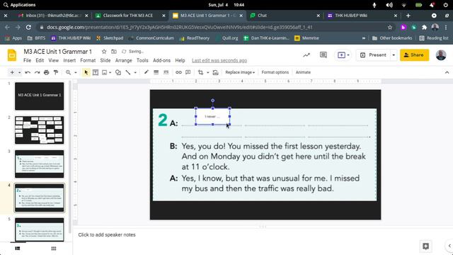453x255 pixels.
Task: Click the Animate button
Action: 303,72
